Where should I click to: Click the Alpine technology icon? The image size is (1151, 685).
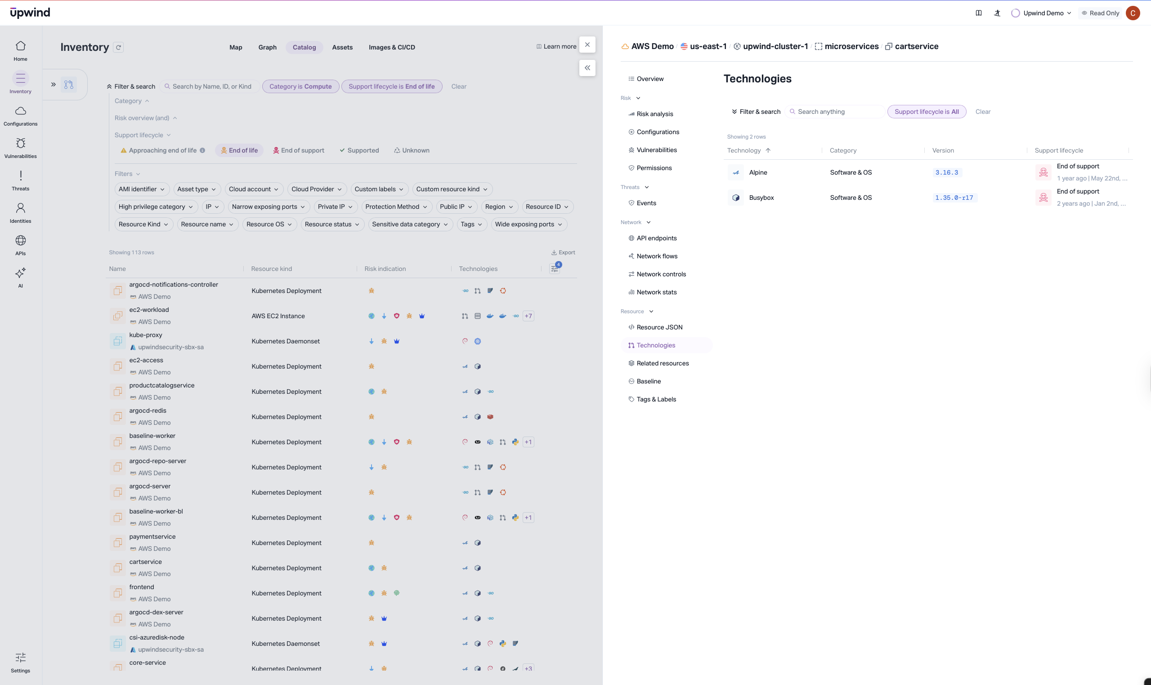pos(735,173)
